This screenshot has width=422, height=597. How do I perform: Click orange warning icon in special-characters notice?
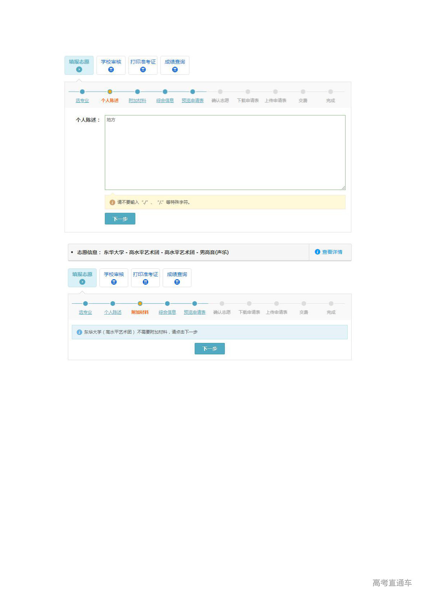[x=112, y=202]
